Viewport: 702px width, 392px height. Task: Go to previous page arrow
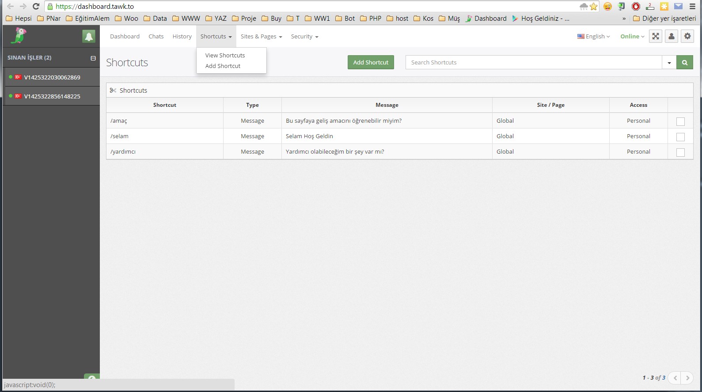675,378
